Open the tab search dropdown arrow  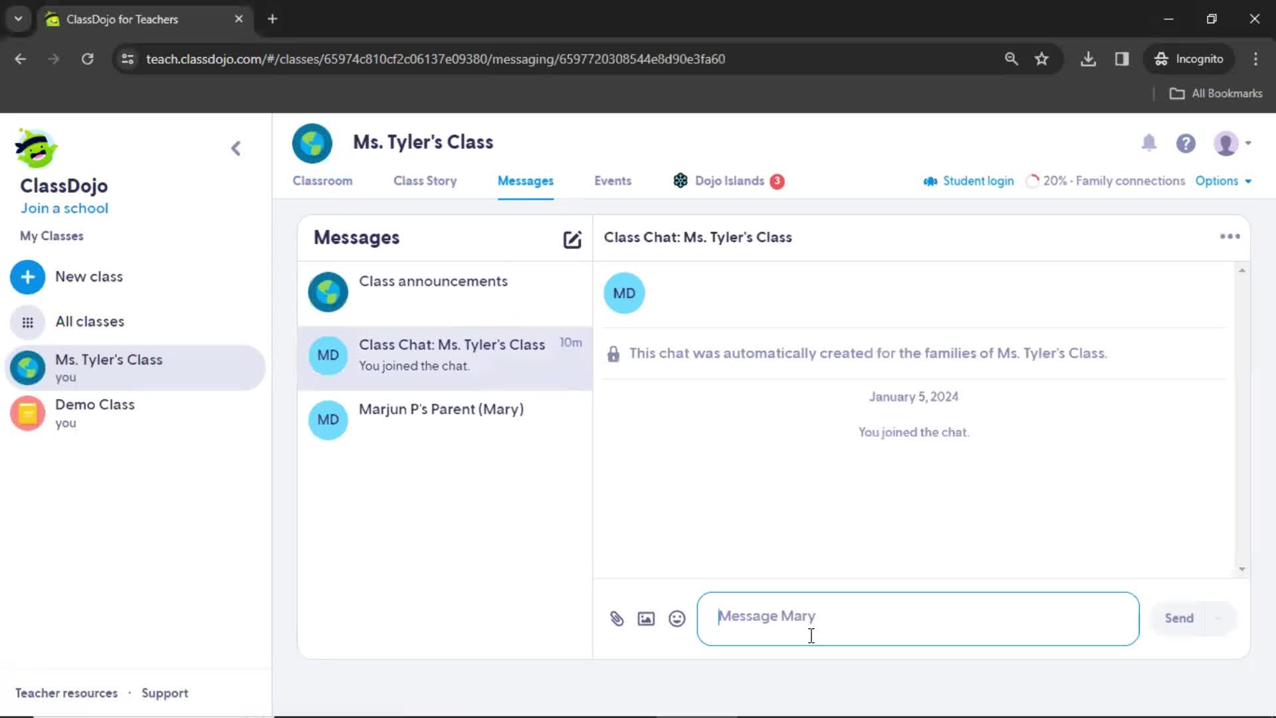[x=18, y=19]
